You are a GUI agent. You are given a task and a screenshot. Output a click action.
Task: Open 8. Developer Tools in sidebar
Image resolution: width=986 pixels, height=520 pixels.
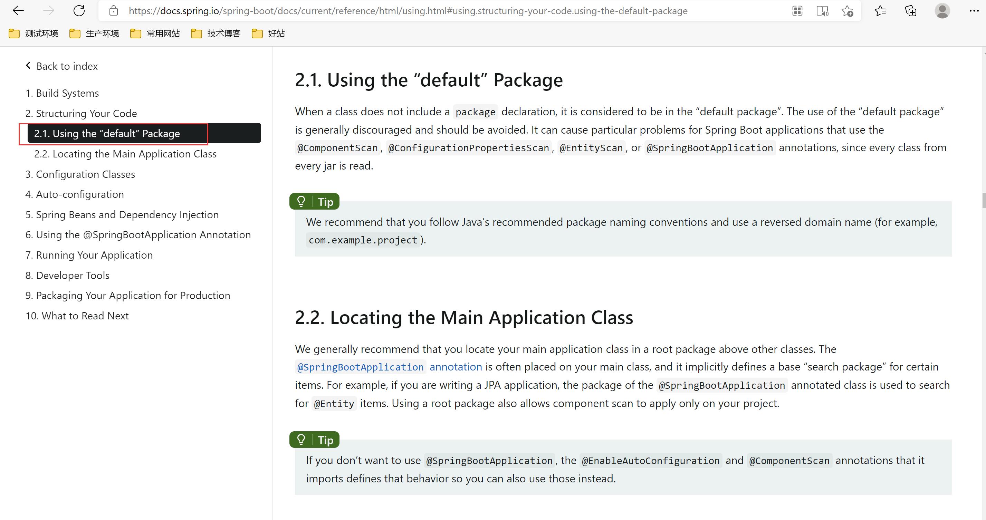coord(67,275)
